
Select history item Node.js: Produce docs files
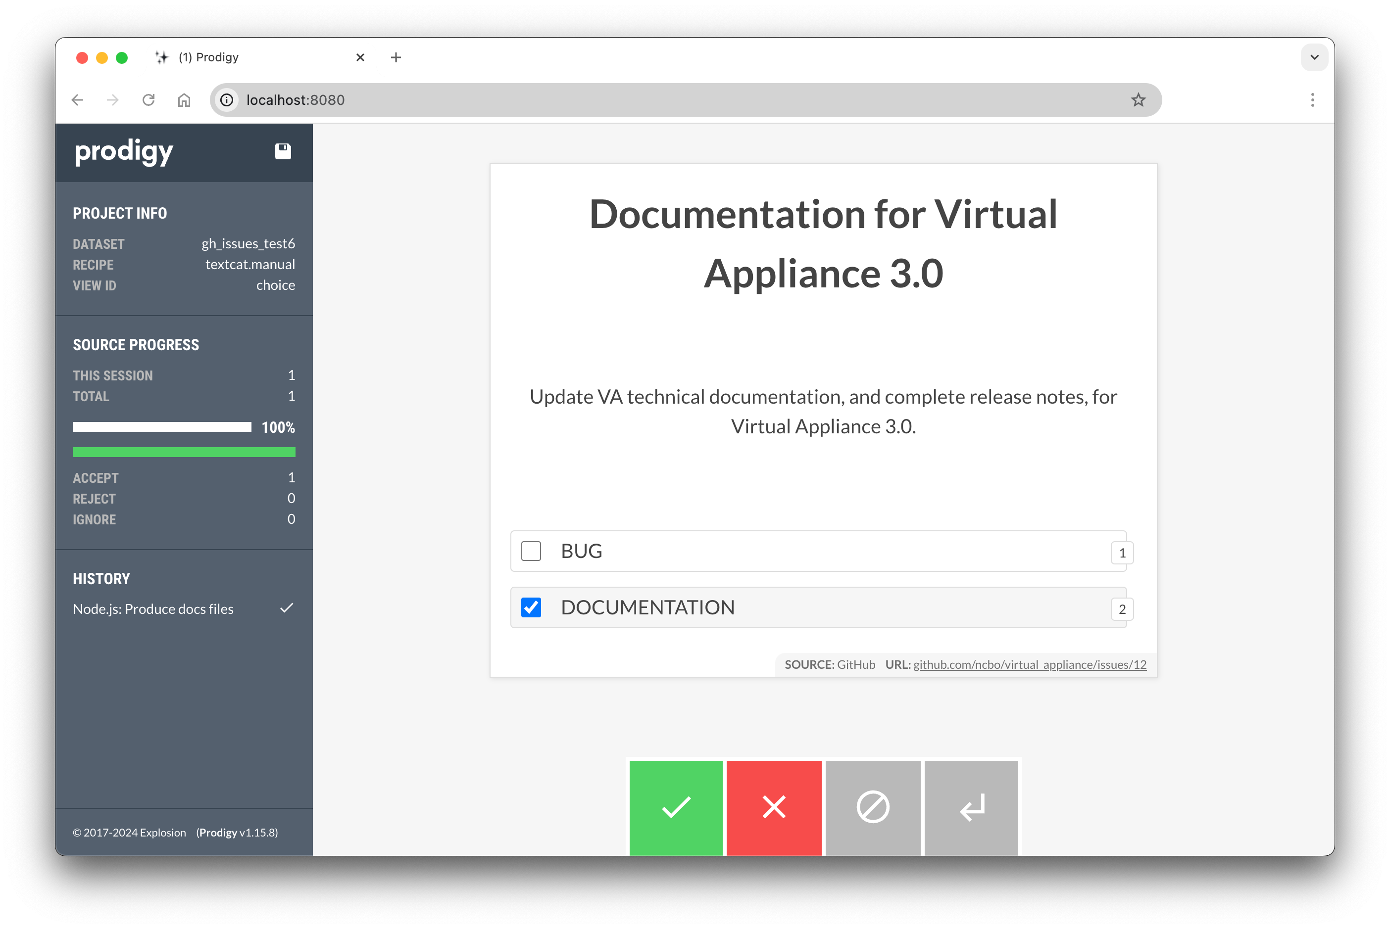153,608
